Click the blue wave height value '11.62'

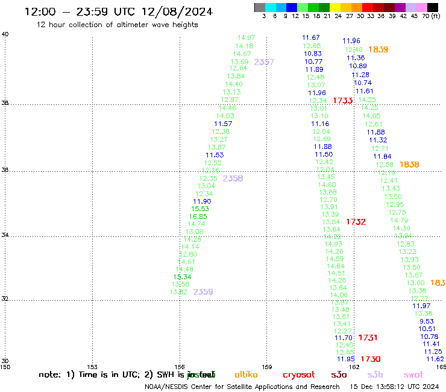tap(435, 359)
